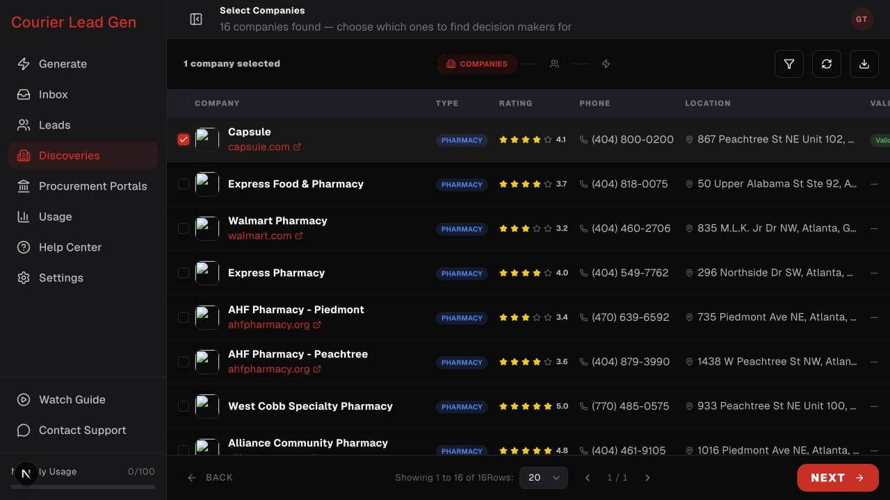Click the TYPE column header
This screenshot has height=500, width=890.
click(447, 103)
